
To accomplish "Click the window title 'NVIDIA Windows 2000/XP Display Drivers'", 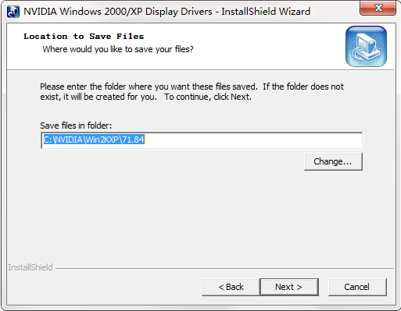I will 118,12.
